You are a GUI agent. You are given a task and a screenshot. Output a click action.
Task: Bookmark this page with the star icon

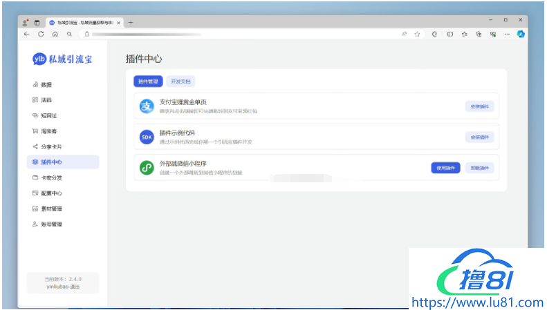tap(417, 33)
